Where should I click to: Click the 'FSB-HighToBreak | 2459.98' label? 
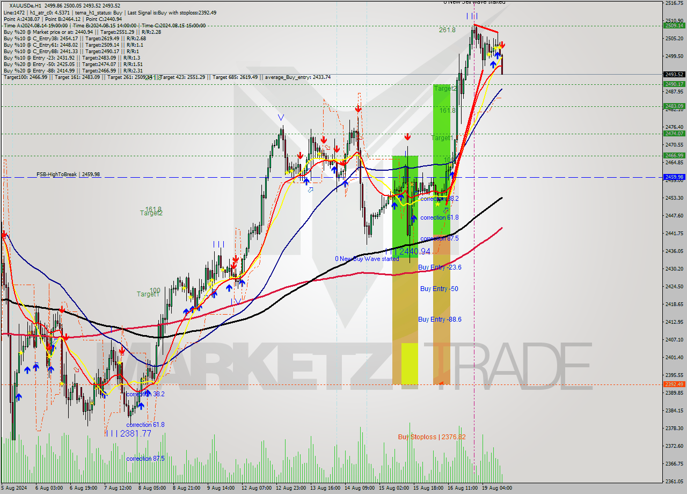click(68, 175)
